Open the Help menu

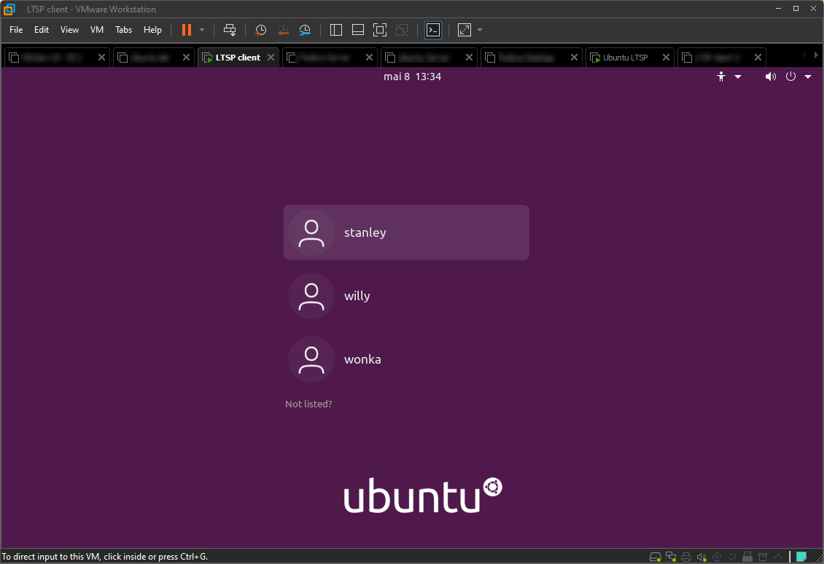(152, 30)
